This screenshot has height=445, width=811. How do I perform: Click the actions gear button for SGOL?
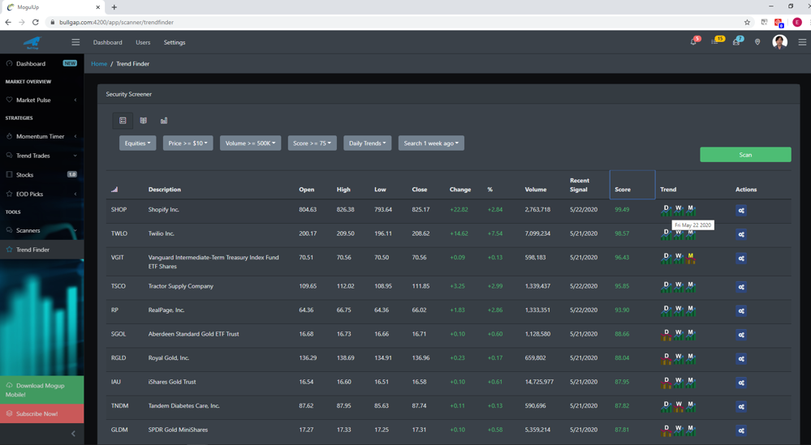click(x=741, y=335)
